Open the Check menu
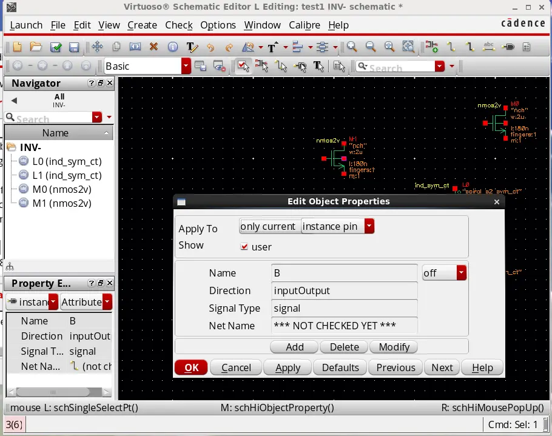 pos(179,25)
